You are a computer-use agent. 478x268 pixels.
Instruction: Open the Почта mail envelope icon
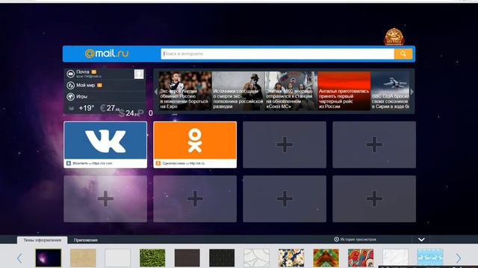pyautogui.click(x=70, y=74)
